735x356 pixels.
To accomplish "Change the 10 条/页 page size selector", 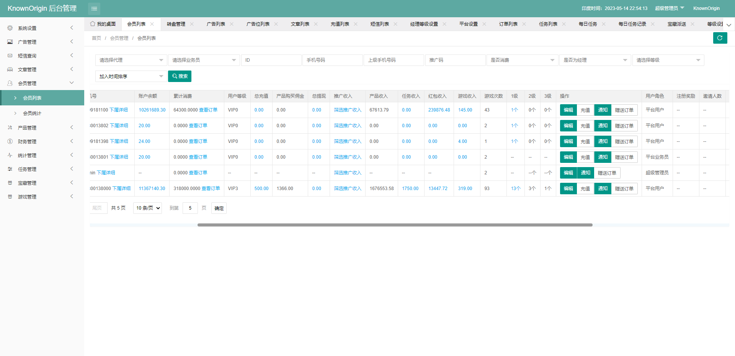I will pos(147,208).
